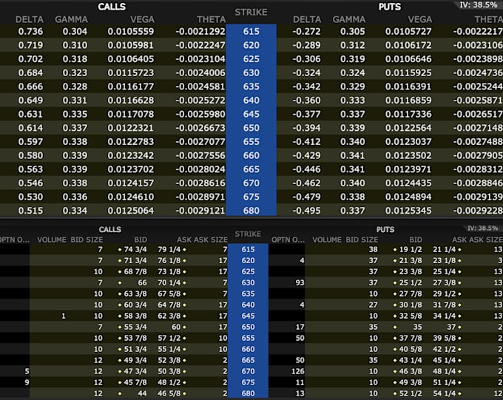Click the put bid 19 1/2

(411, 250)
